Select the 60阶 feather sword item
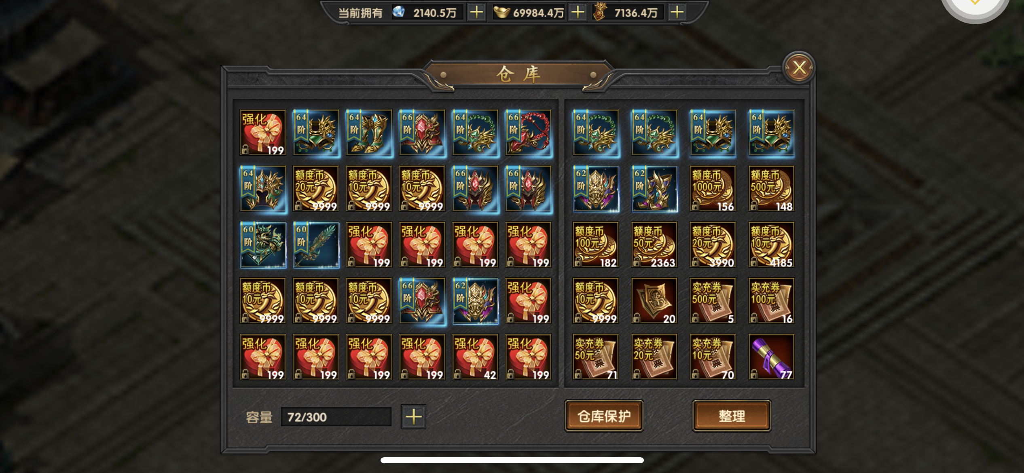 (316, 245)
